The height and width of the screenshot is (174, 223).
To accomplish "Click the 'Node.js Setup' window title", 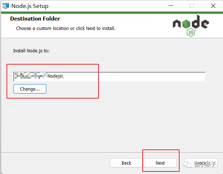I will 30,6.
